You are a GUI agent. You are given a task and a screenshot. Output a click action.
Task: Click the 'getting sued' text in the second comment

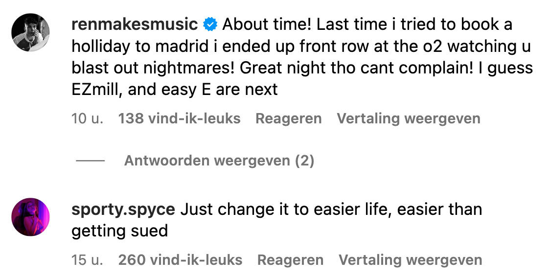click(x=119, y=231)
